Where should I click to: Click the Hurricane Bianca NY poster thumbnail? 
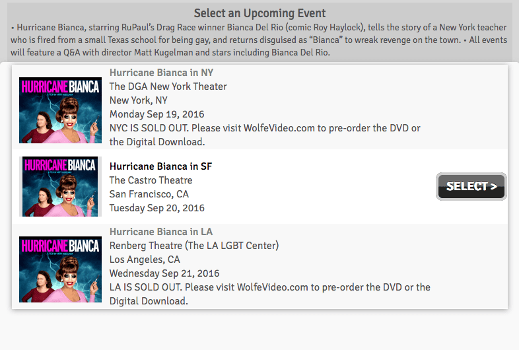pyautogui.click(x=60, y=110)
